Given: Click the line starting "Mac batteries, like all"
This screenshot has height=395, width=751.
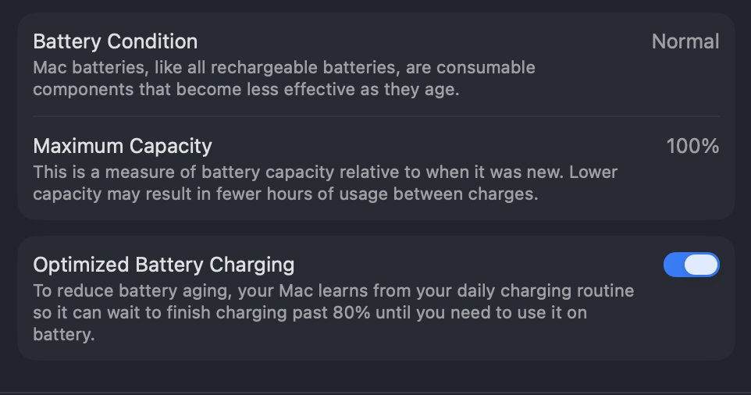Looking at the screenshot, I should coord(284,67).
